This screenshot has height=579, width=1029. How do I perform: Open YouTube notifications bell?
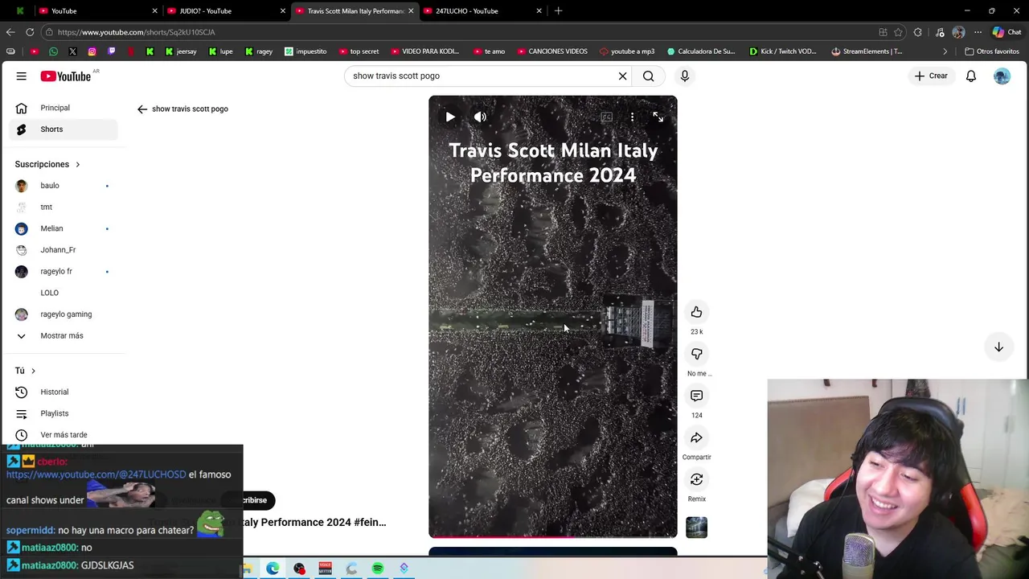coord(971,76)
